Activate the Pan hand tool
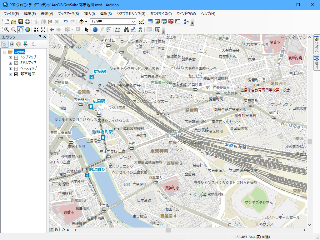 (x=20, y=30)
